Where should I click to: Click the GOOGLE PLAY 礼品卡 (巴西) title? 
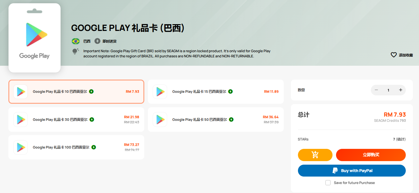coord(128,28)
